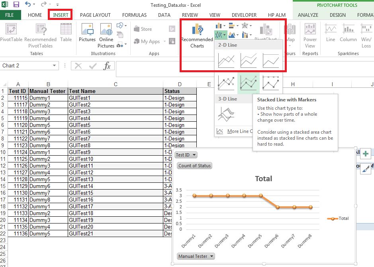374x267 pixels.
Task: Click Recommended Charts
Action: click(x=197, y=36)
